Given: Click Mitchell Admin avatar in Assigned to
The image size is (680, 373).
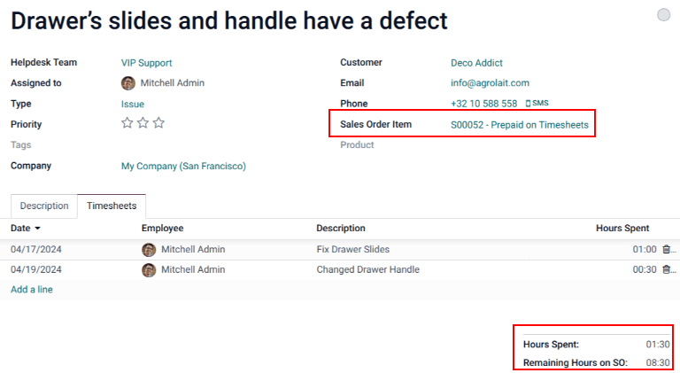Looking at the screenshot, I should coord(128,83).
